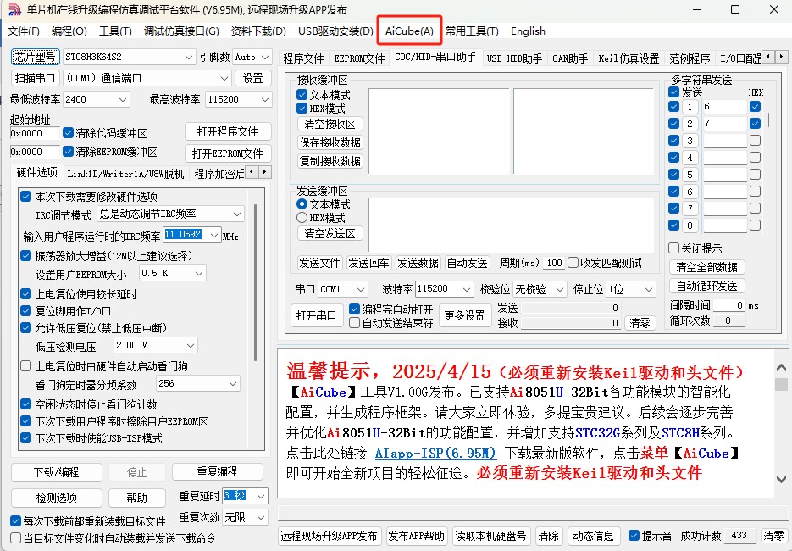
Task: Open the 停止位 1位 dropdown
Action: [649, 289]
